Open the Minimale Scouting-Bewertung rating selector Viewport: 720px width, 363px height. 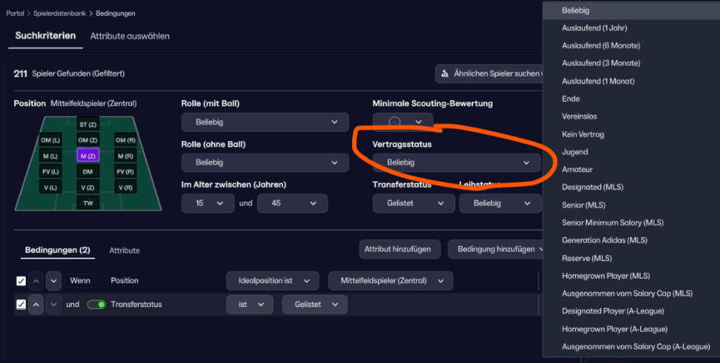point(402,122)
